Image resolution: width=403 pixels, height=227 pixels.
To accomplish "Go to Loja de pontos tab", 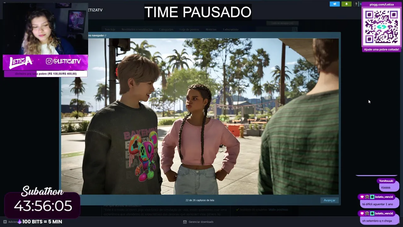I will click(189, 29).
